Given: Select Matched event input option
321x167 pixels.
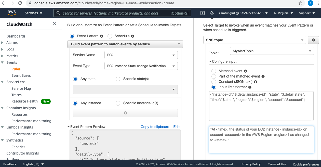Looking at the screenshot, I should tap(214, 71).
